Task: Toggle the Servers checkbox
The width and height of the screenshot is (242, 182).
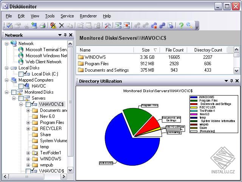Action: point(21,98)
